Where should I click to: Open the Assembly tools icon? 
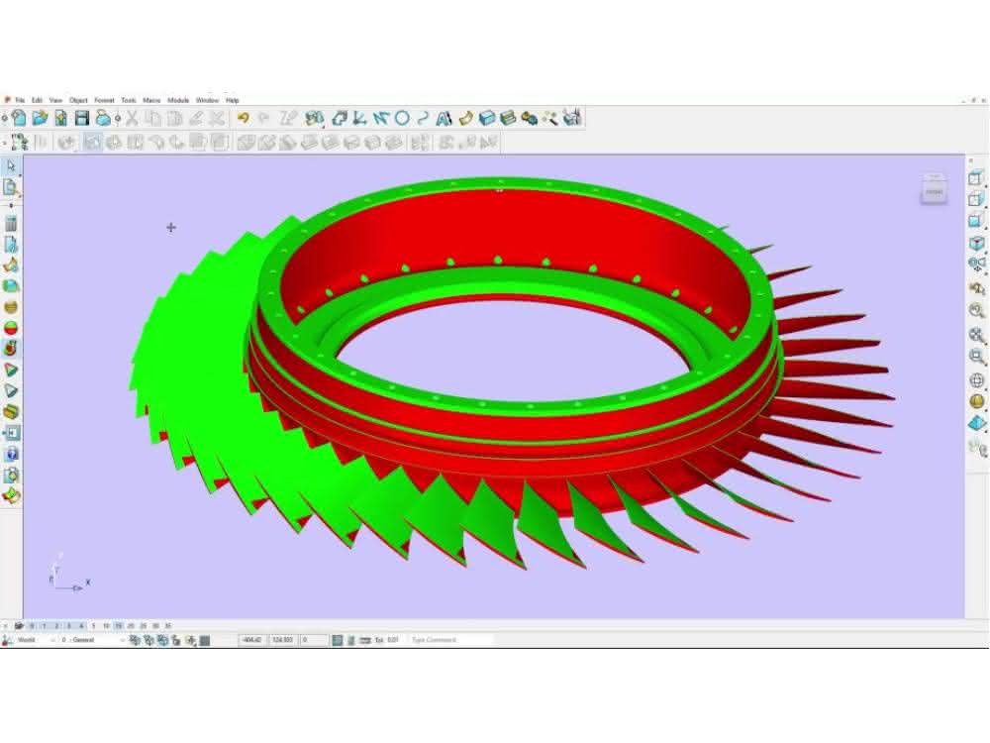(529, 118)
